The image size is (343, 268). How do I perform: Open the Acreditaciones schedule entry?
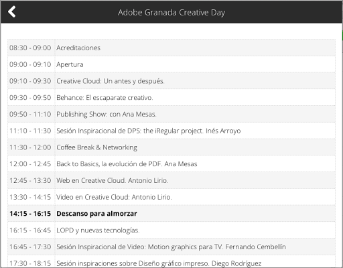(x=171, y=48)
